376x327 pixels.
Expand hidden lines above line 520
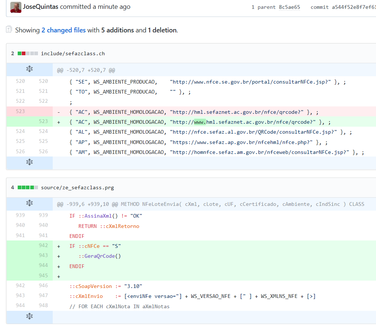coord(29,70)
